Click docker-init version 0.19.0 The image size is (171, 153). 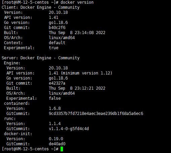coord(56,139)
